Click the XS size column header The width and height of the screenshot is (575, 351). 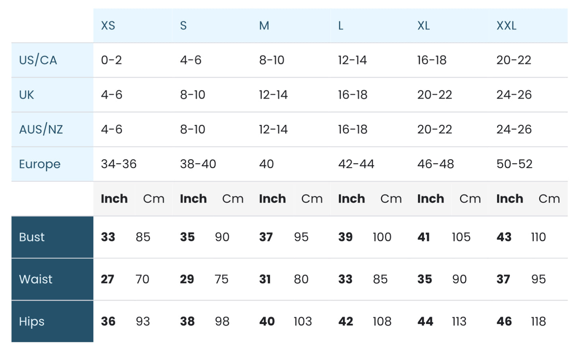108,26
